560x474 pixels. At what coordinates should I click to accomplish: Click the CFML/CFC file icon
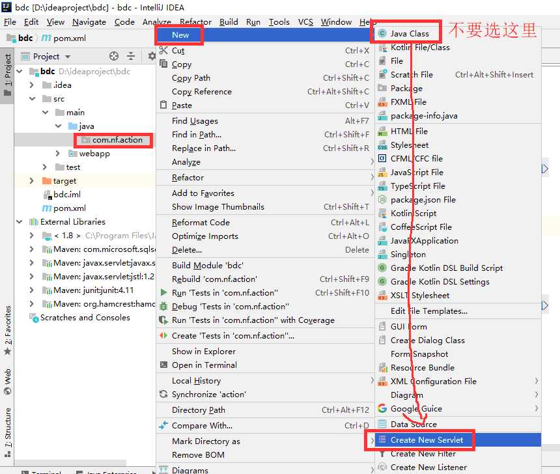382,158
